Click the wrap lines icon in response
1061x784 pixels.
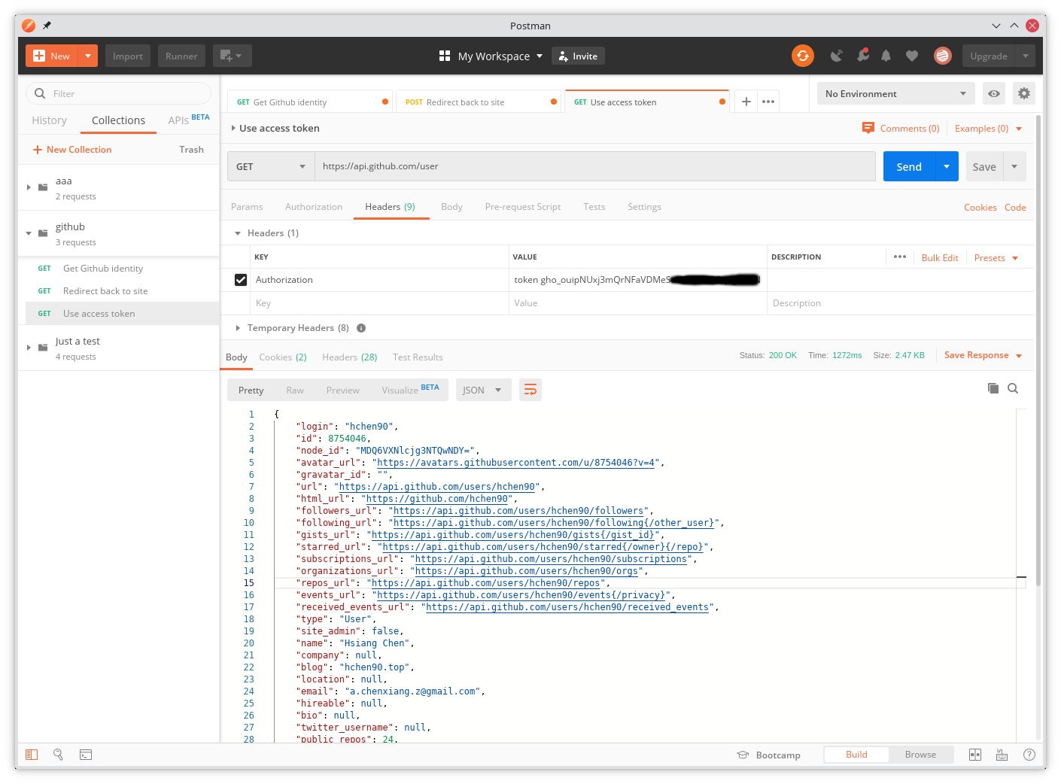click(x=530, y=390)
